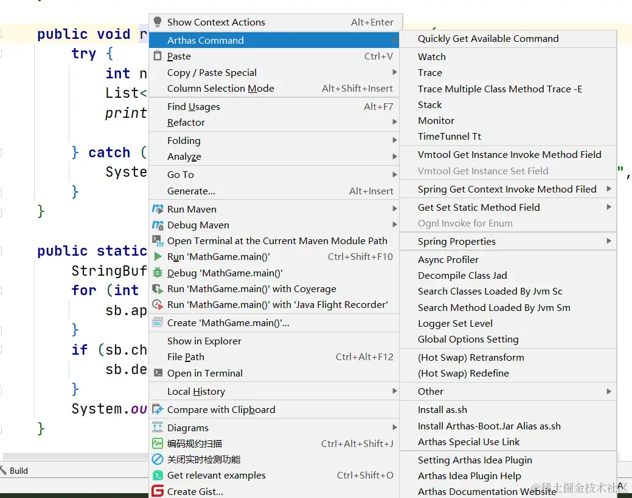This screenshot has width=632, height=498.
Task: Expand the Spring Properties submenu arrow
Action: click(x=609, y=241)
